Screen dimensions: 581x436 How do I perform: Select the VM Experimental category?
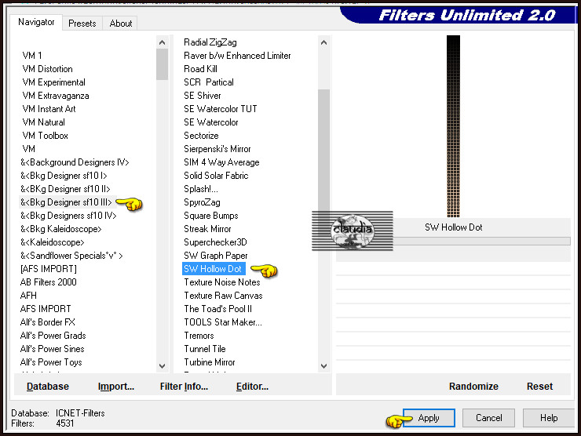[x=53, y=82]
